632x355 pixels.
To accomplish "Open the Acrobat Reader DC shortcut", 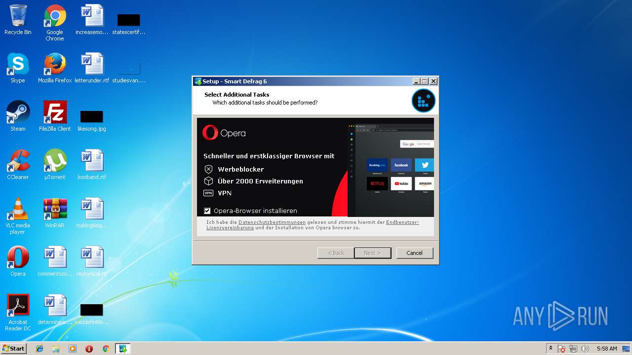I will point(18,313).
